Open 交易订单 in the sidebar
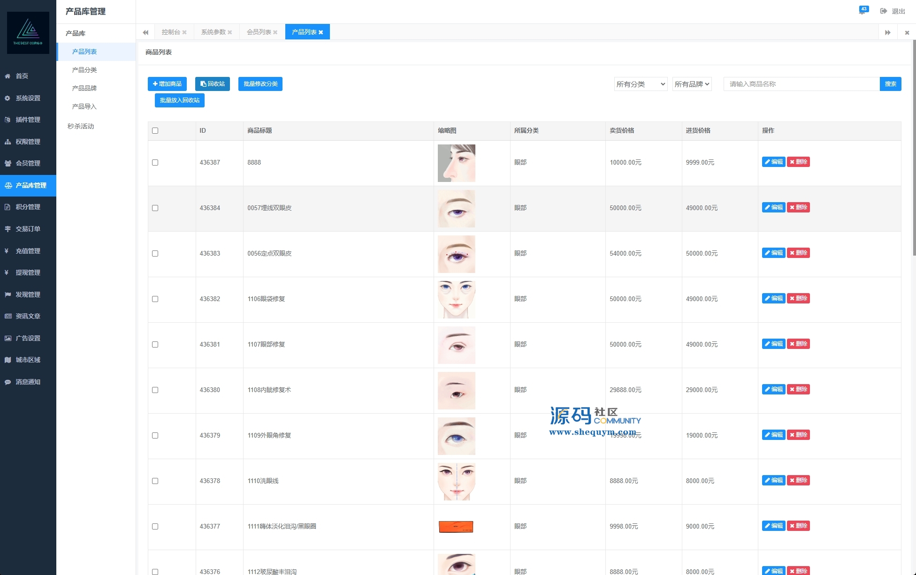Viewport: 916px width, 575px height. pos(27,229)
